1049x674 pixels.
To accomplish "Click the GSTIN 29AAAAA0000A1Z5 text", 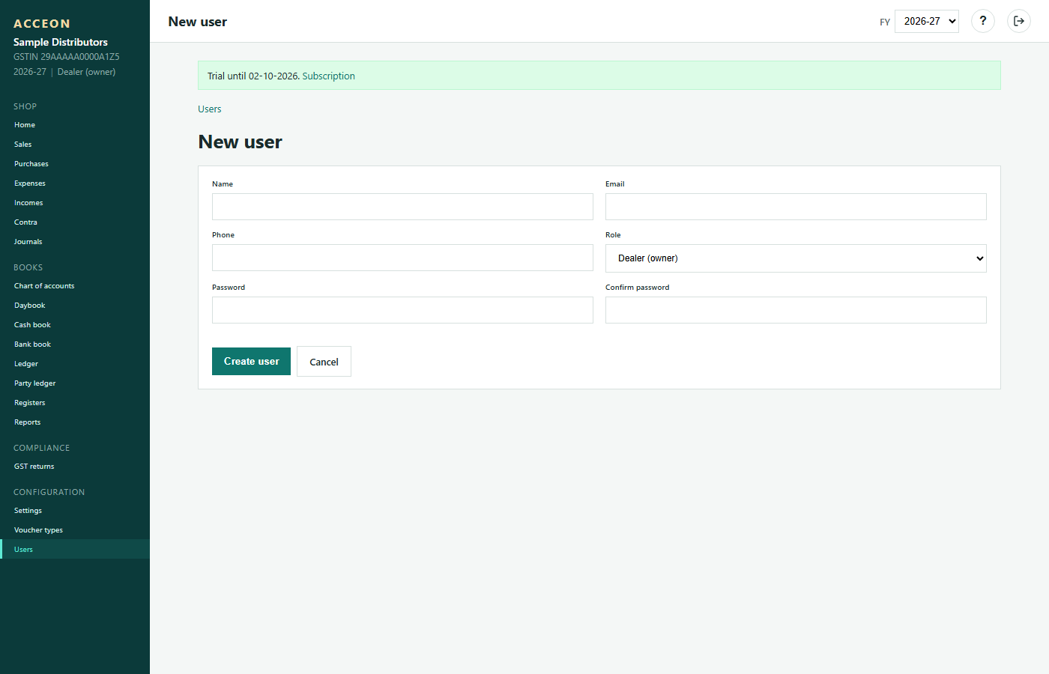I will [x=67, y=57].
